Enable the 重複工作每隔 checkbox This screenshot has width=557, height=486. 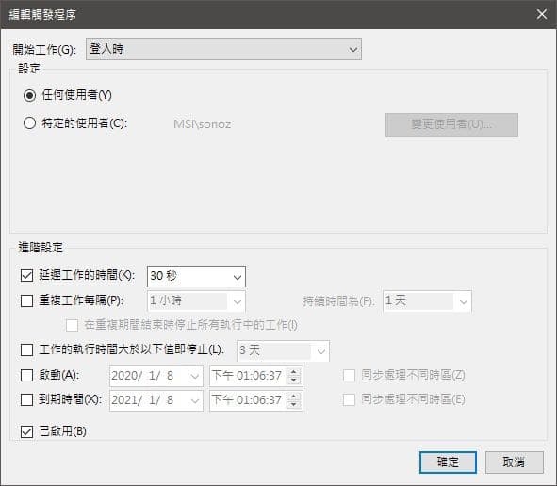(x=27, y=300)
